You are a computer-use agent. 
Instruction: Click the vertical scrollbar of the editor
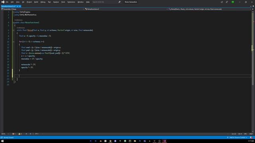click(x=253, y=71)
